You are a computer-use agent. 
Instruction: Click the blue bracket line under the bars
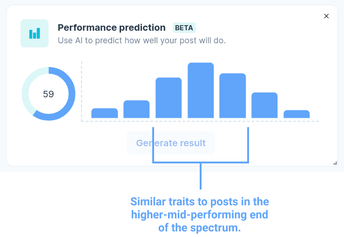201,163
